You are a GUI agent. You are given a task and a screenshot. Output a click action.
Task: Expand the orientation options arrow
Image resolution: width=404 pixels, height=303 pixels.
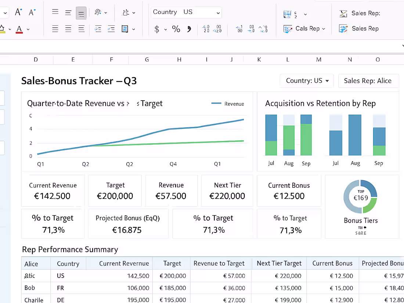tap(106, 12)
